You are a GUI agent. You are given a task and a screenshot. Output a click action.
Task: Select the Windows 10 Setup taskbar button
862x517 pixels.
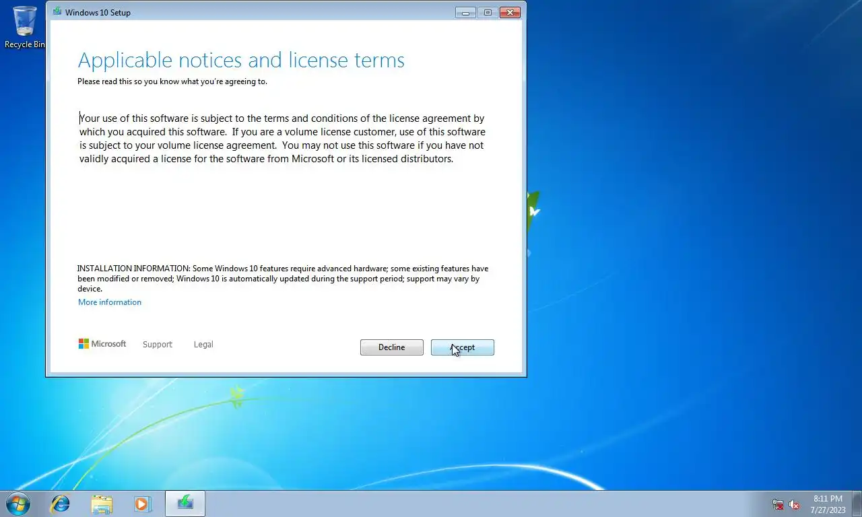185,504
